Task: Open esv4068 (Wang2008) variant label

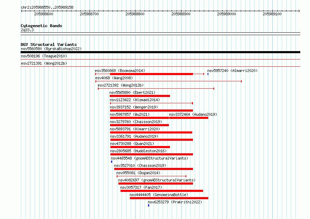Action: 114,78
